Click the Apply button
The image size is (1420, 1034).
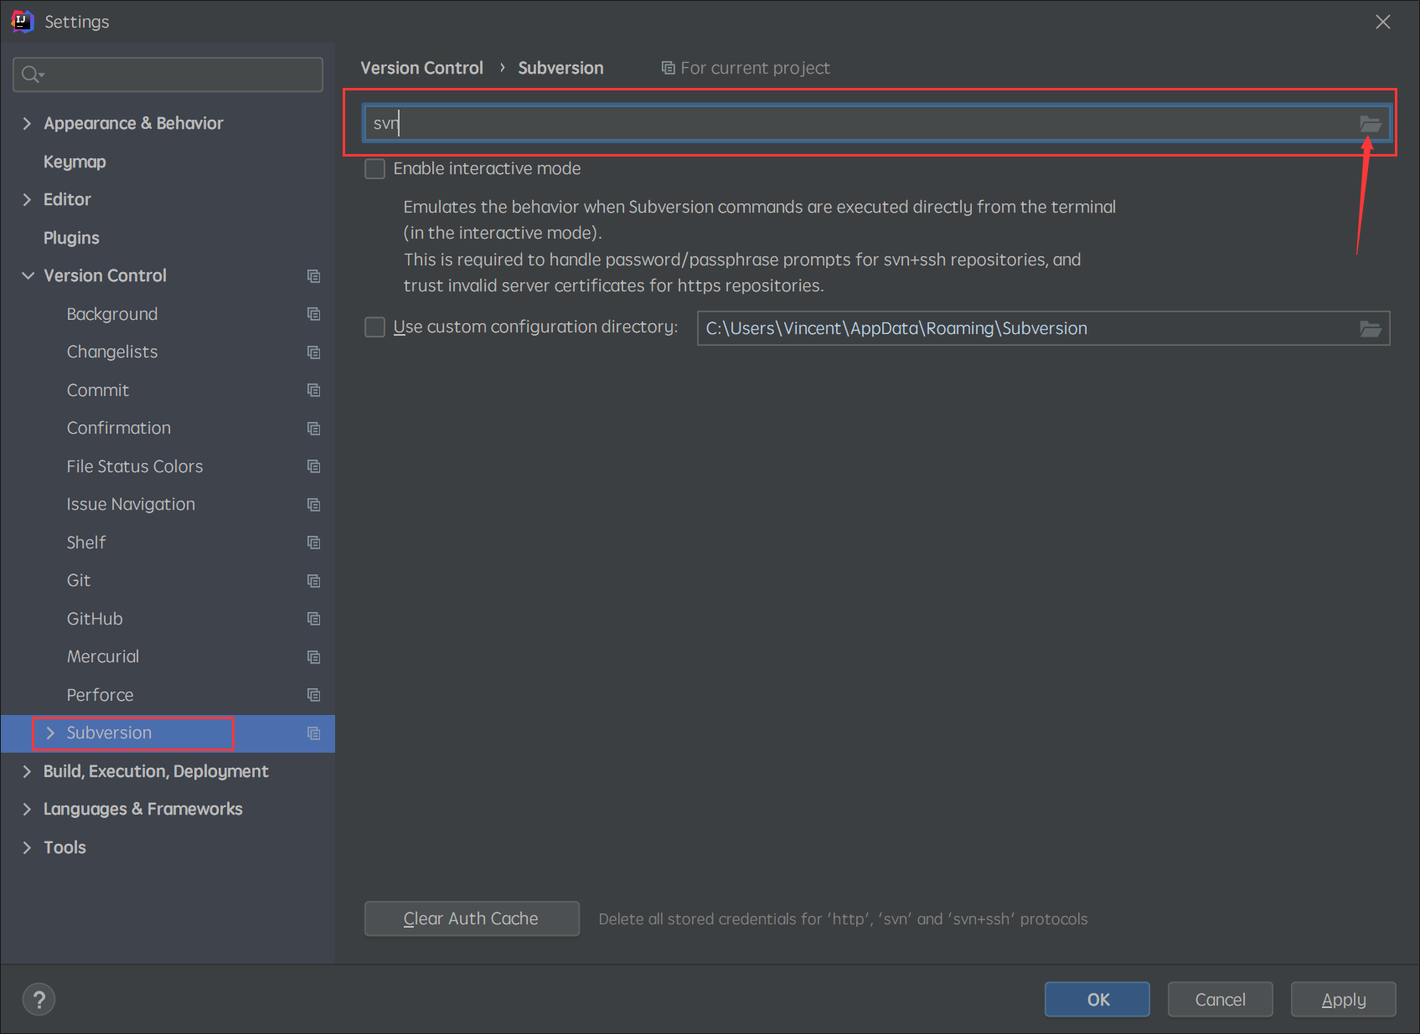coord(1343,999)
